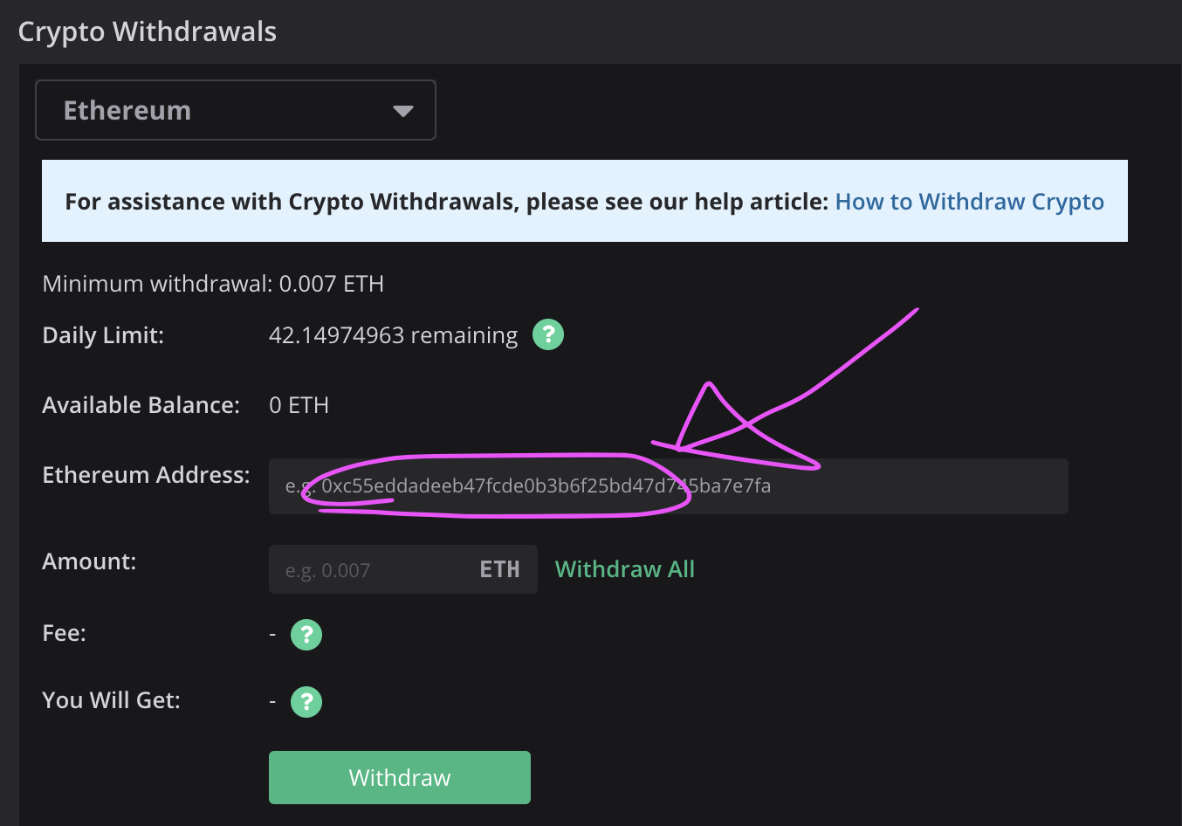This screenshot has height=826, width=1182.
Task: Click the Ethereum Address field label
Action: 146,475
